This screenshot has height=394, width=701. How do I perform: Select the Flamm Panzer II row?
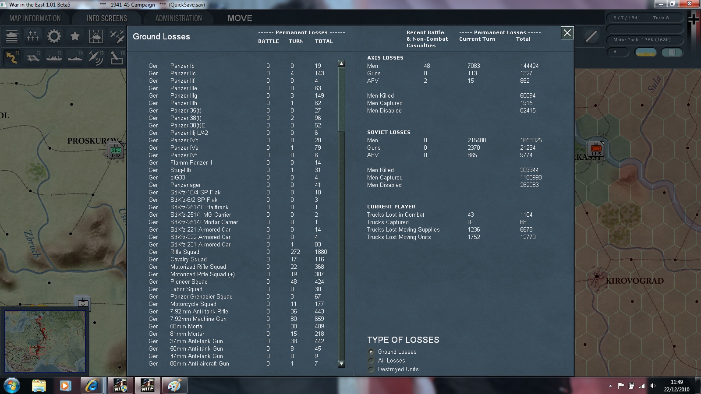[x=239, y=163]
